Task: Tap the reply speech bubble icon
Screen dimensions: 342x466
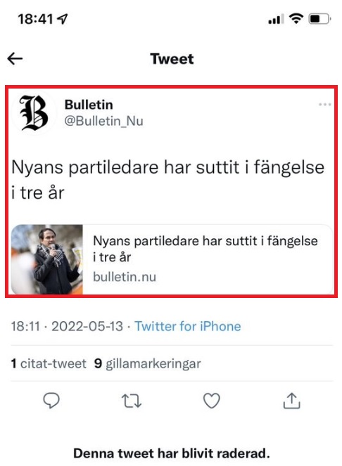Action: 51,401
